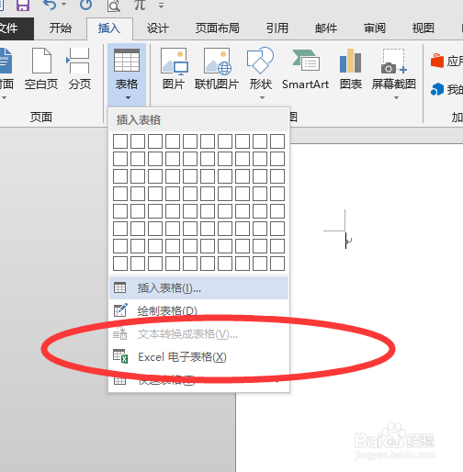Click the pi equation icon
This screenshot has width=463, height=472.
click(140, 5)
